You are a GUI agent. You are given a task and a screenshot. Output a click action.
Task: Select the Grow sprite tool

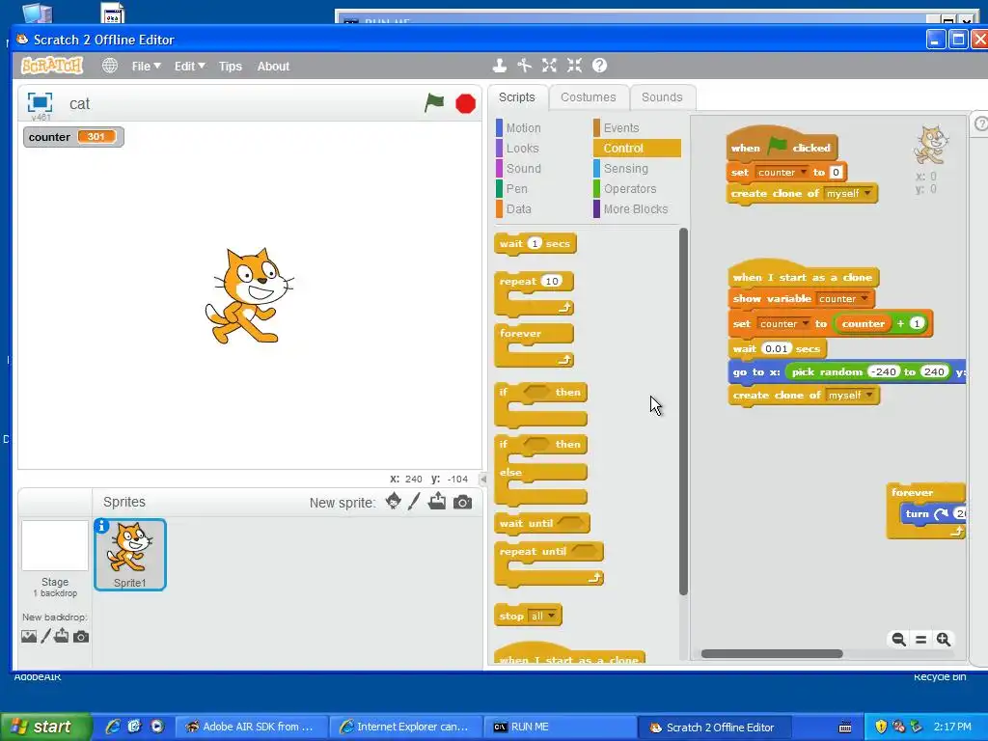pos(549,65)
